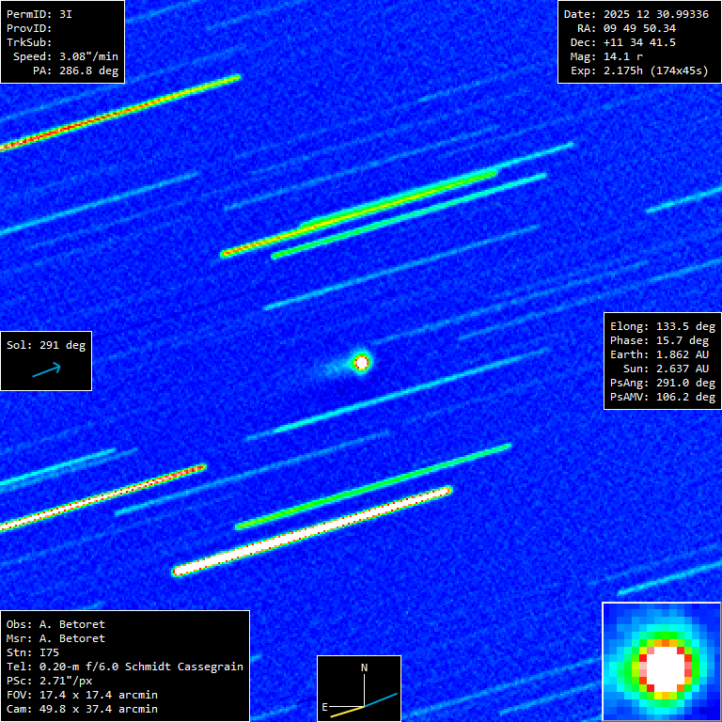Viewport: 722px width, 722px height.
Task: Select the Elong 133.5 deg value
Action: pyautogui.click(x=662, y=327)
